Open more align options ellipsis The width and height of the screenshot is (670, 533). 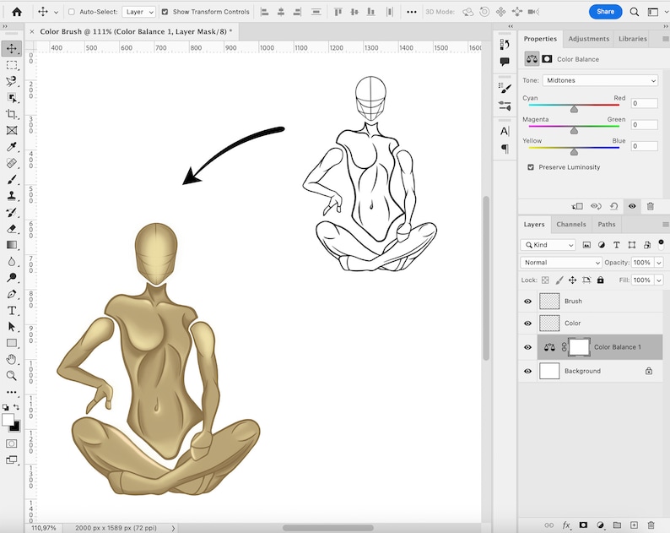(x=411, y=12)
